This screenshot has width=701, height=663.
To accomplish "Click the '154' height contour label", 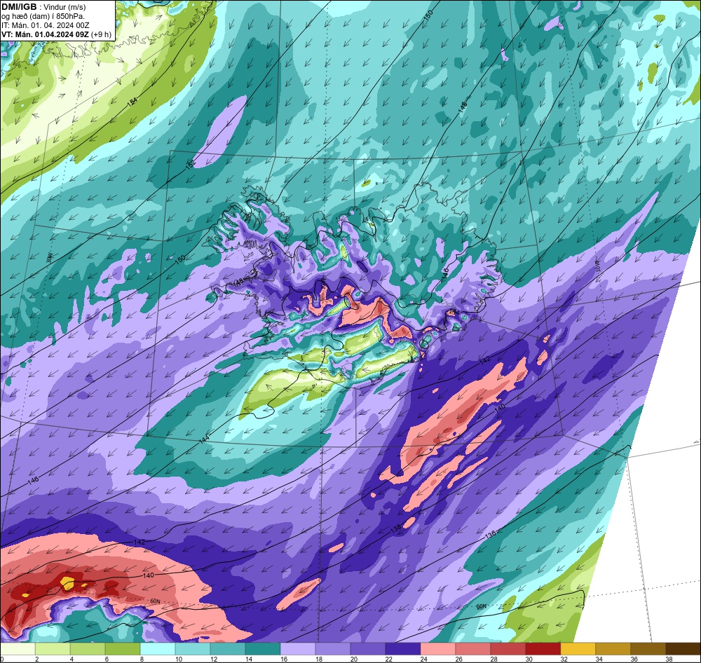I will [x=132, y=102].
